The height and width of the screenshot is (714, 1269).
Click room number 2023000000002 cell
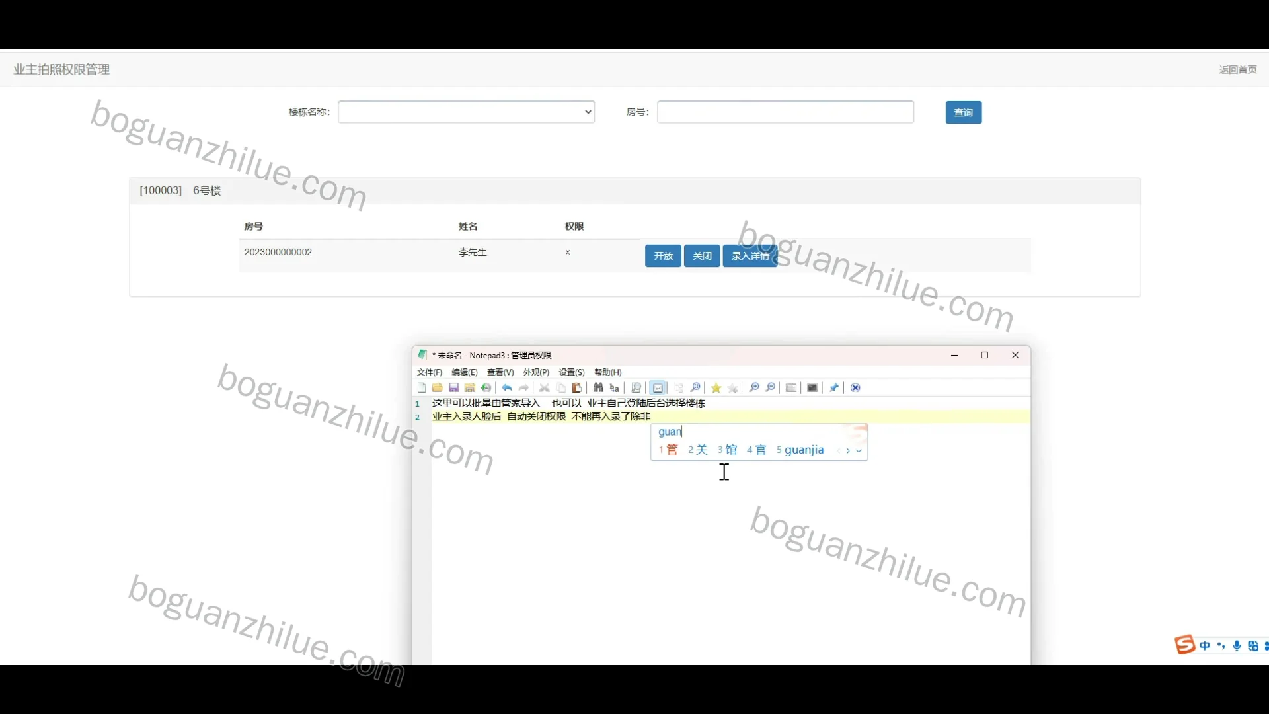(x=278, y=253)
